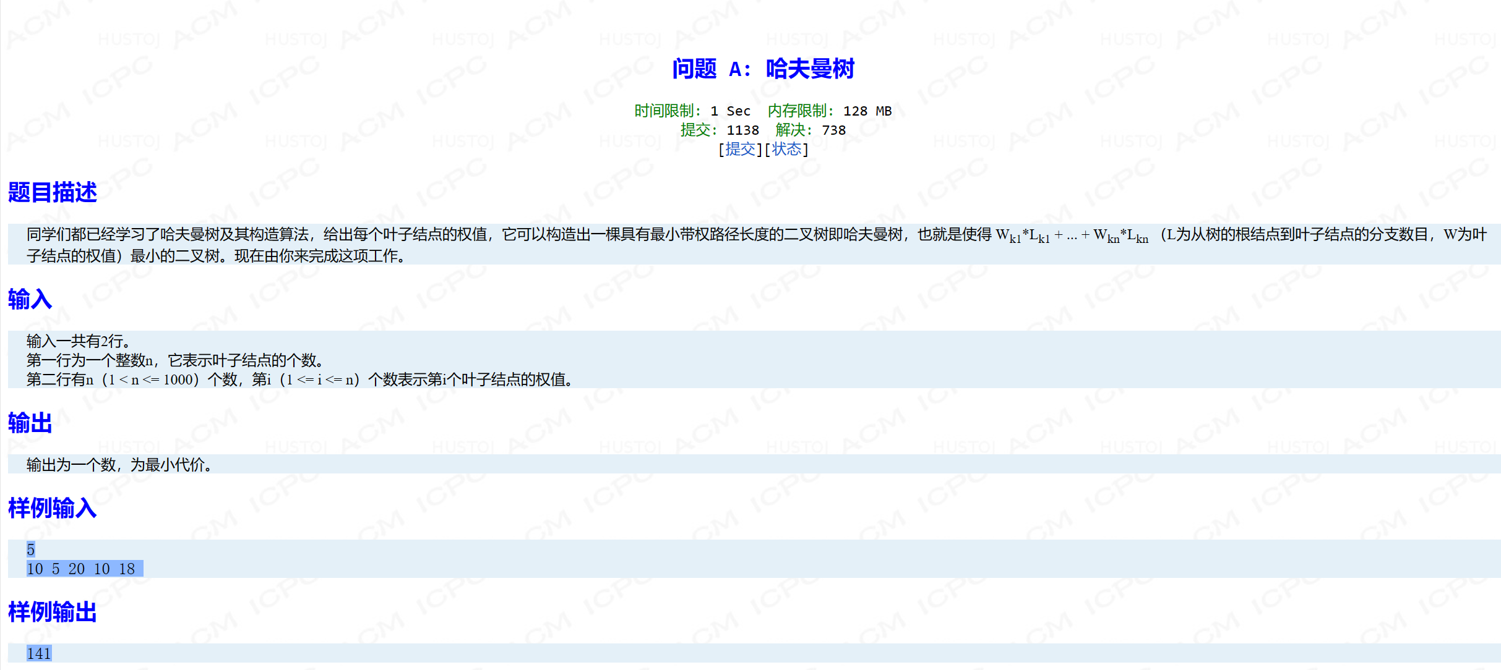This screenshot has width=1501, height=670.
Task: Click the problem title 哈夫曼树
Action: tap(809, 69)
